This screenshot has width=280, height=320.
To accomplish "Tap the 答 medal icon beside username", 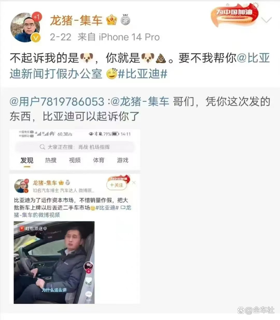I will pyautogui.click(x=125, y=20).
